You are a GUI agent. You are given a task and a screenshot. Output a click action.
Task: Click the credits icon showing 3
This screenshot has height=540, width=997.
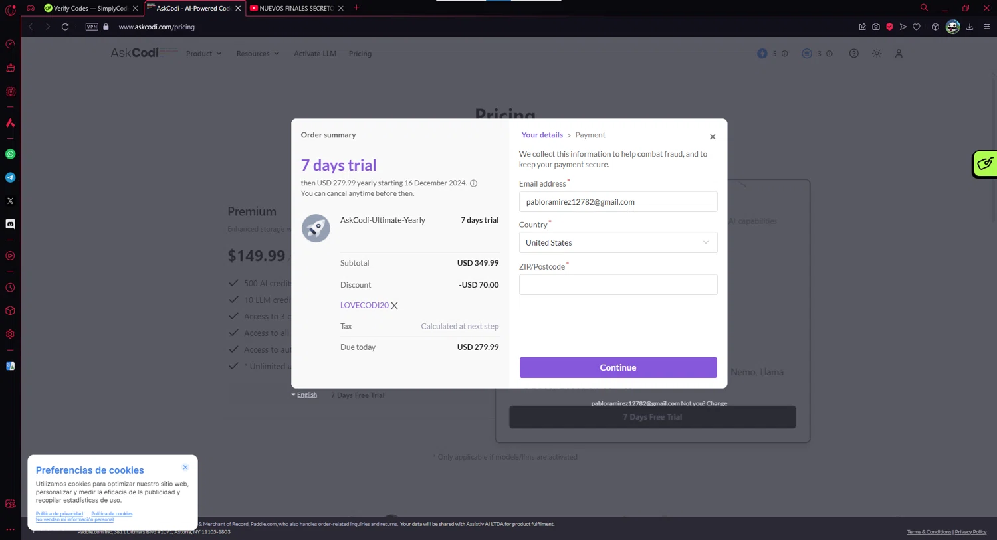tap(807, 54)
